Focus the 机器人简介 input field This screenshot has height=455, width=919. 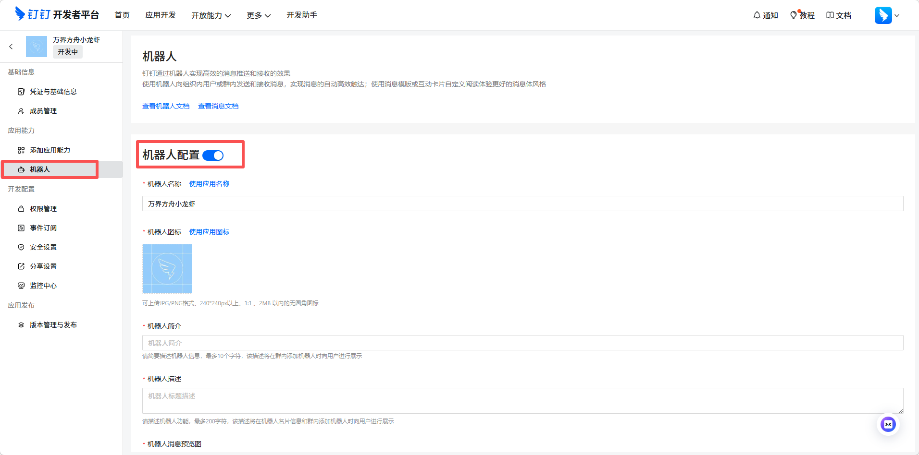[x=522, y=343]
